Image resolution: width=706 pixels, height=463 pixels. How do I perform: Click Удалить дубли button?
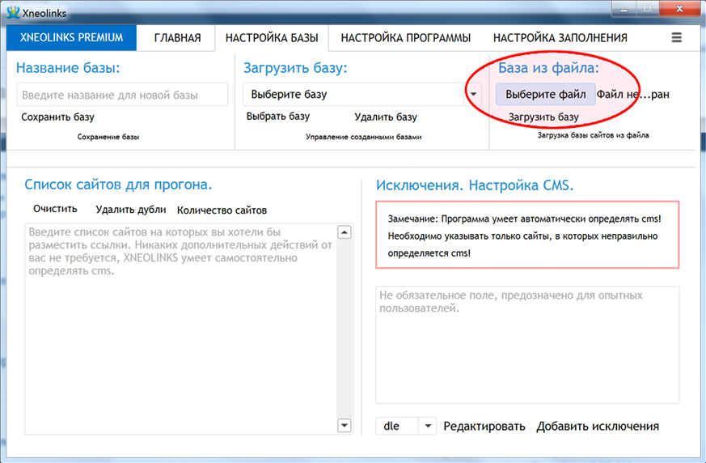point(130,210)
